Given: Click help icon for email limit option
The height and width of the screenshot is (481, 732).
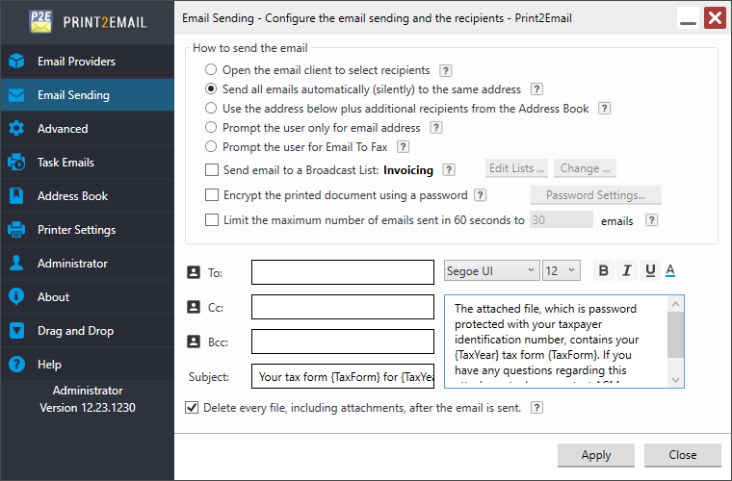Looking at the screenshot, I should [652, 220].
